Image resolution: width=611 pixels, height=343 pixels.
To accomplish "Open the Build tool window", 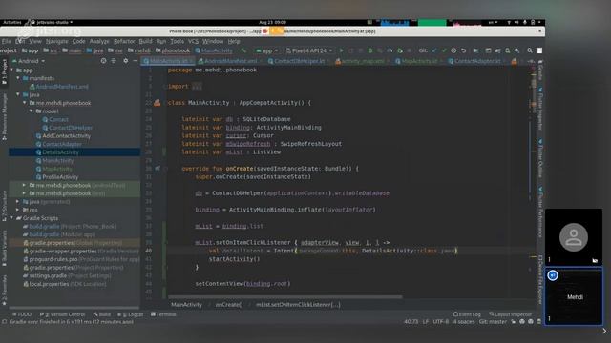I will click(x=102, y=314).
